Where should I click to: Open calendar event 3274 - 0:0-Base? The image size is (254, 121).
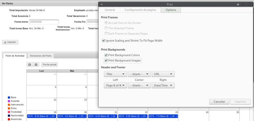pos(72,116)
